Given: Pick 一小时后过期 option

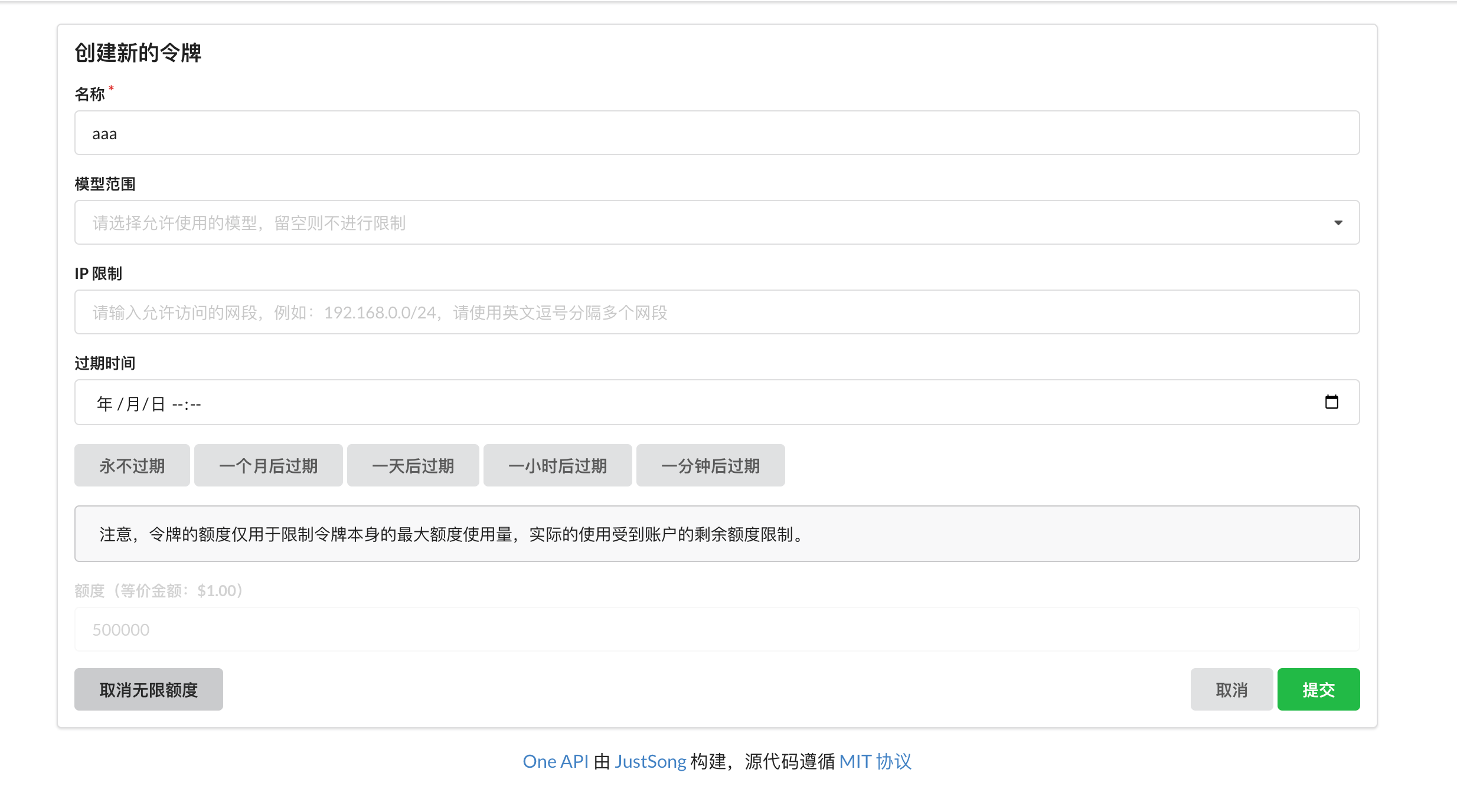Looking at the screenshot, I should (557, 466).
